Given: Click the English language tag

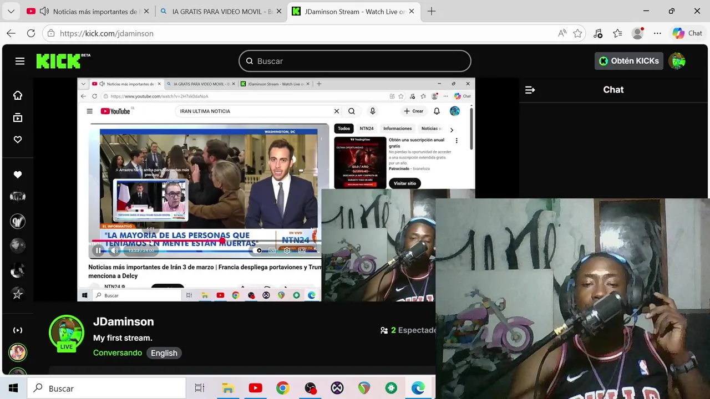Looking at the screenshot, I should click(x=164, y=353).
